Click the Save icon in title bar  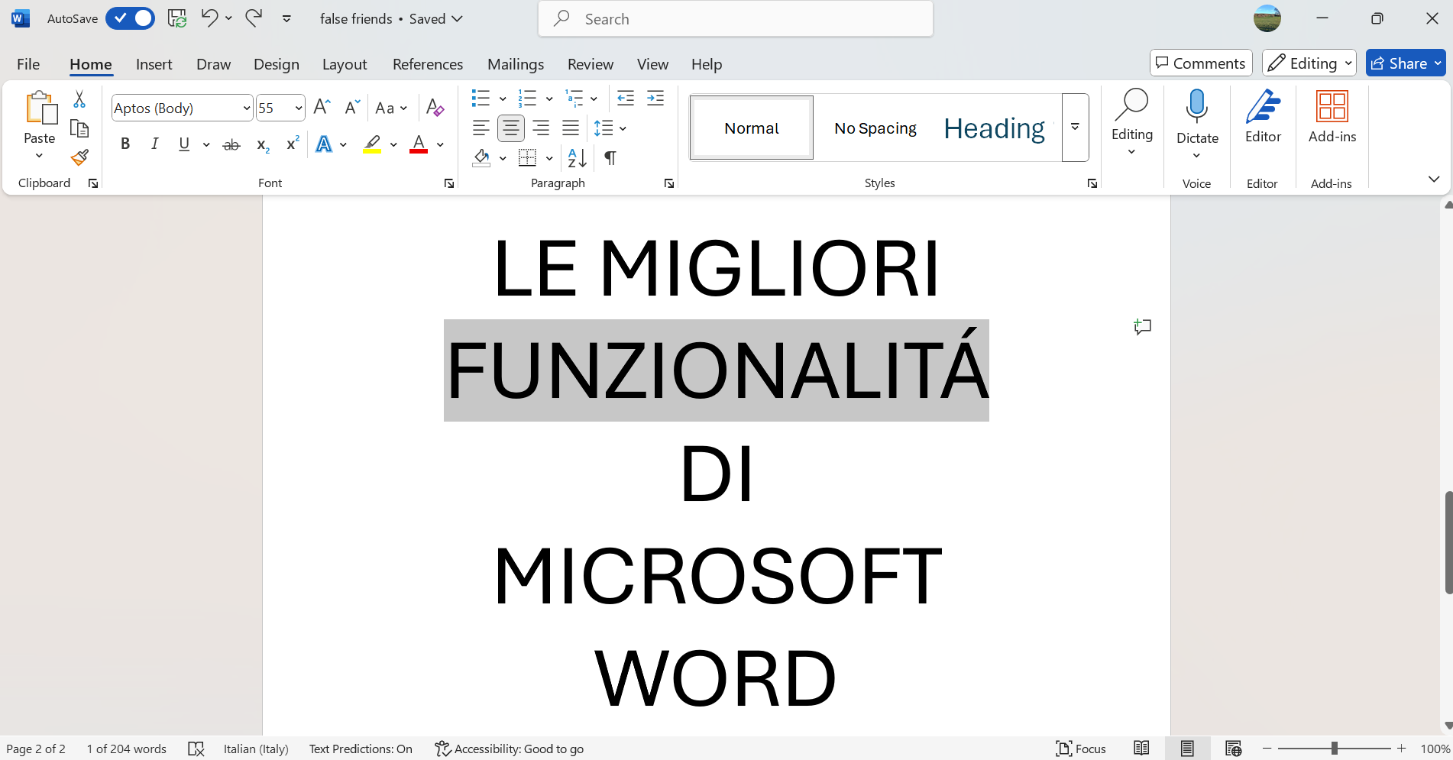tap(177, 18)
